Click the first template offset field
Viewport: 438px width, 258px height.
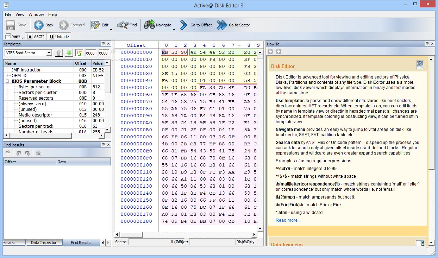(x=91, y=53)
